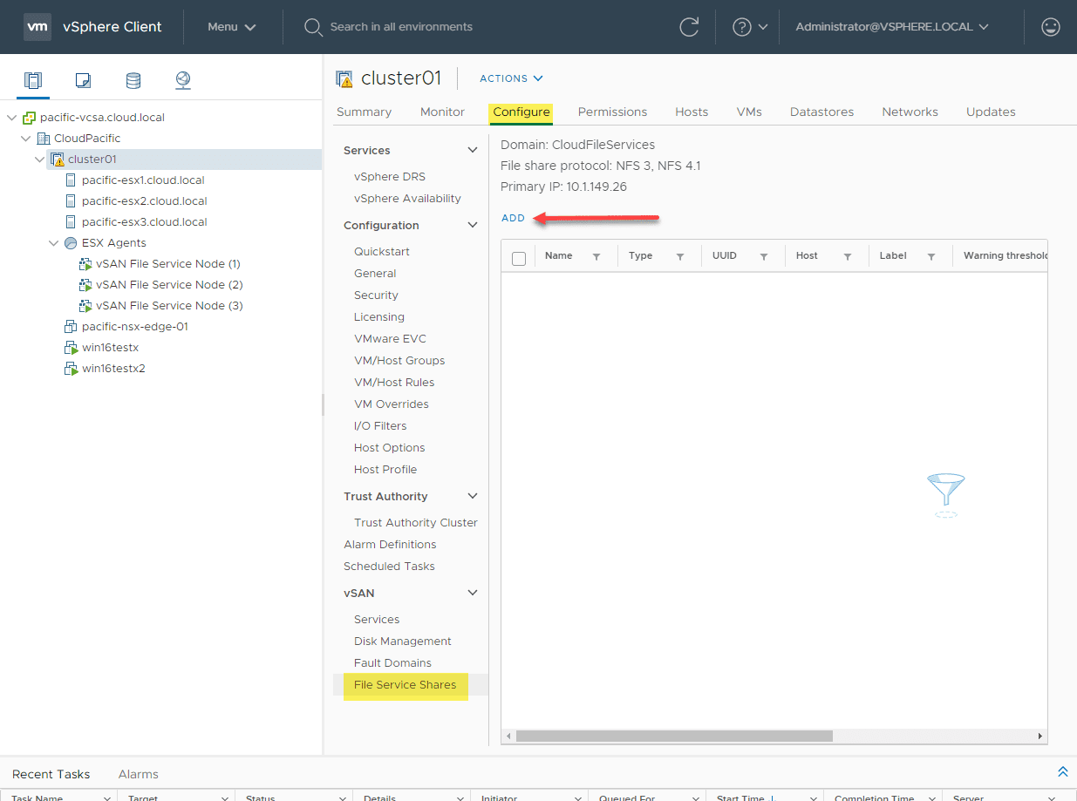Open the Alarms tab at the bottom

[x=137, y=774]
